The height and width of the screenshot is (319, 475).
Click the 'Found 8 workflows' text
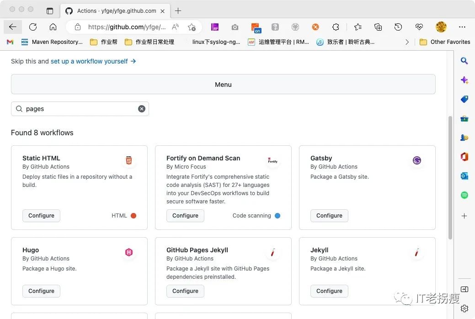[x=42, y=133]
